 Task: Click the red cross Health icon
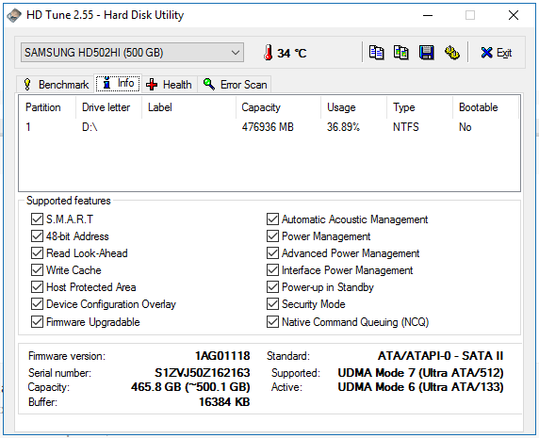152,84
